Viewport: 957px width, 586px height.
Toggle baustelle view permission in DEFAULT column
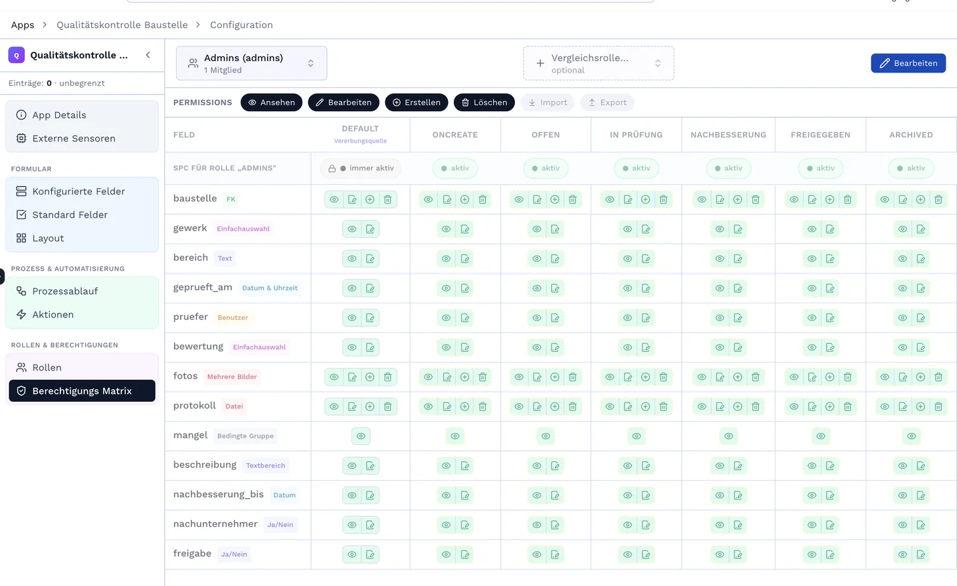tap(334, 200)
